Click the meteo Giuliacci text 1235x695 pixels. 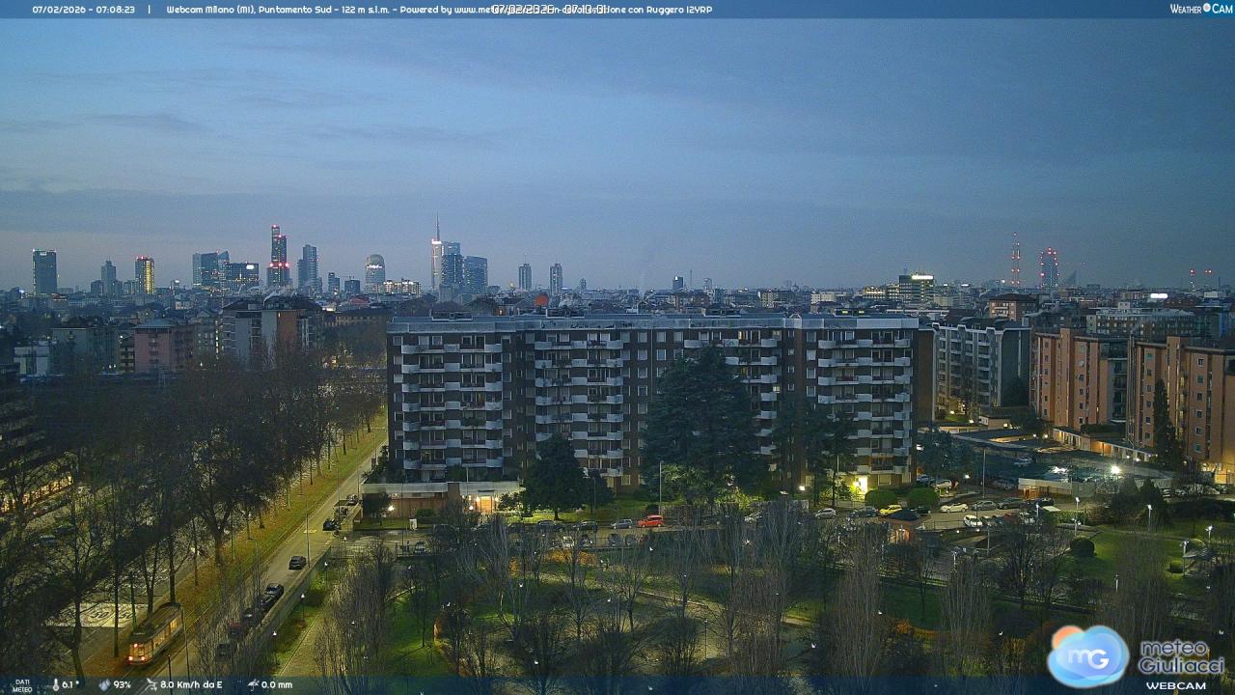1181,658
